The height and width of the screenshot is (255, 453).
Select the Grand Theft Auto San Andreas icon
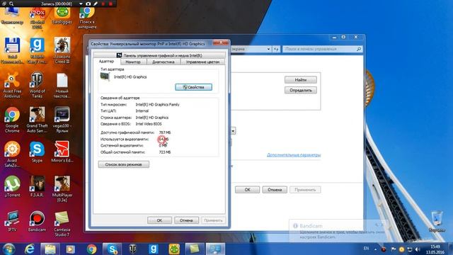pos(37,120)
